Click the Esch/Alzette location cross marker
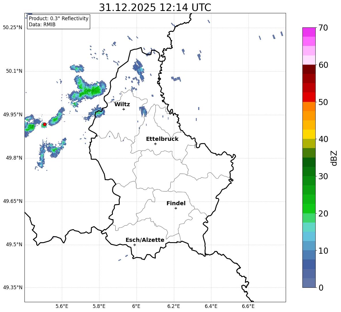Viewport: 341px width, 312px height. tap(134, 245)
